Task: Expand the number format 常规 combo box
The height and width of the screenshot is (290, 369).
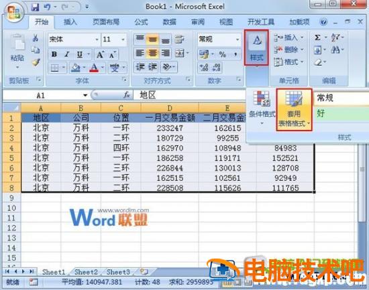Action: 238,40
